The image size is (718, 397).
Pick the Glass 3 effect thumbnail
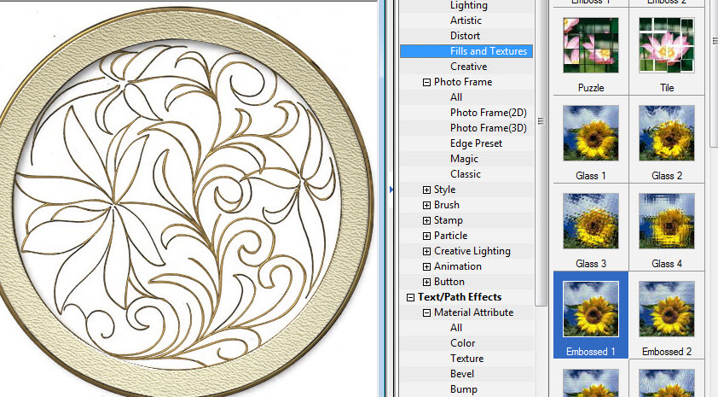click(x=591, y=221)
